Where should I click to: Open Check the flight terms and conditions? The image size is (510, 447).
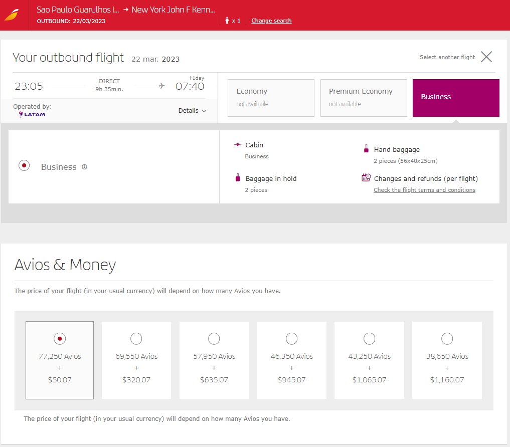[424, 190]
